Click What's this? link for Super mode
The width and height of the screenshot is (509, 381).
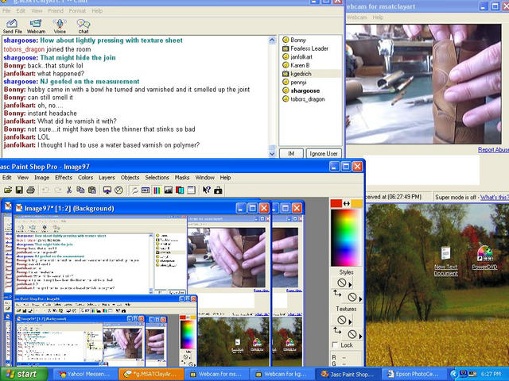tap(495, 197)
